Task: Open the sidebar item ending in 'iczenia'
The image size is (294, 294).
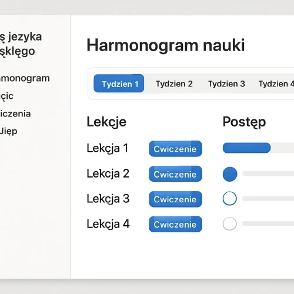Action: click(15, 113)
